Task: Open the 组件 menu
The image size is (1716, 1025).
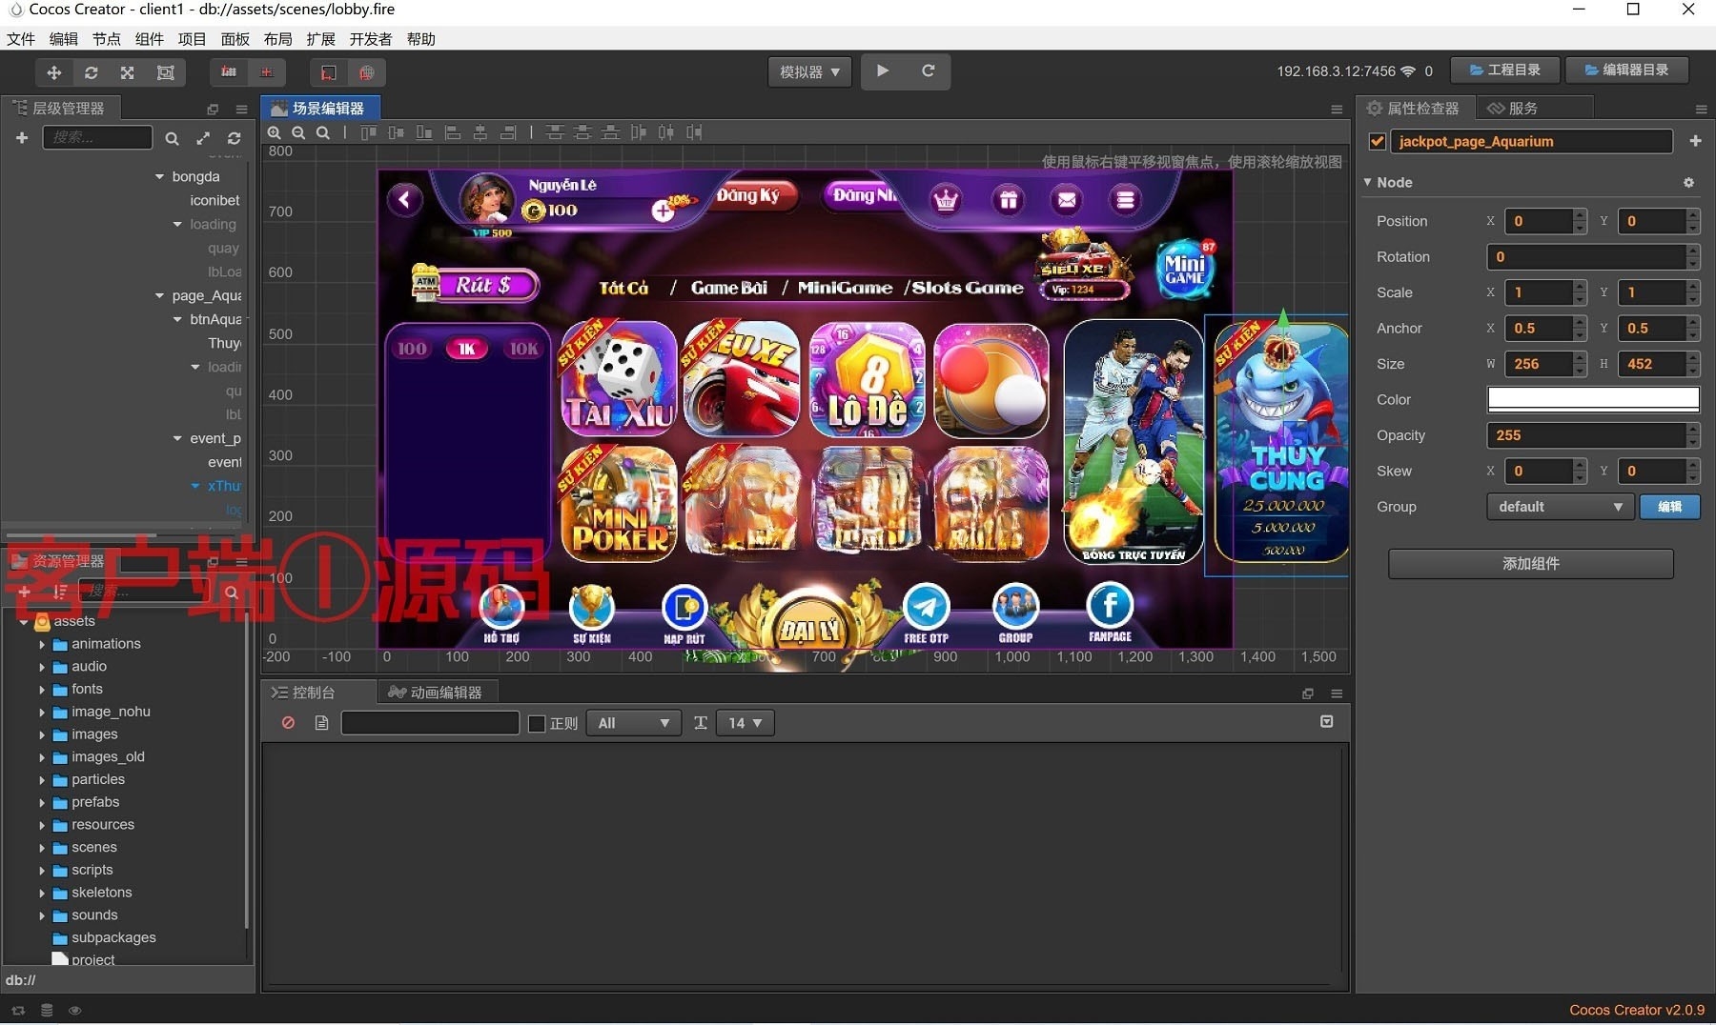Action: [149, 39]
